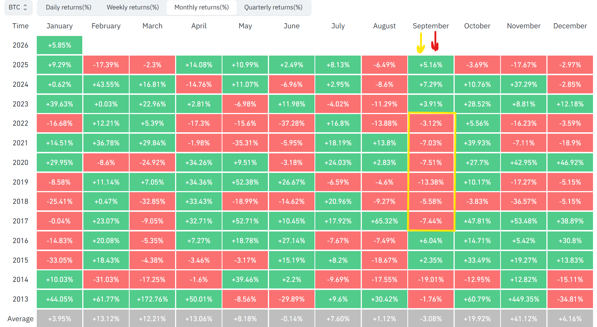
Task: Switch to Weekly returns(%) tab
Action: point(133,7)
